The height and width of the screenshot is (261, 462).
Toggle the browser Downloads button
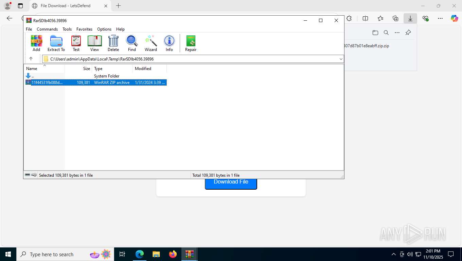410,18
